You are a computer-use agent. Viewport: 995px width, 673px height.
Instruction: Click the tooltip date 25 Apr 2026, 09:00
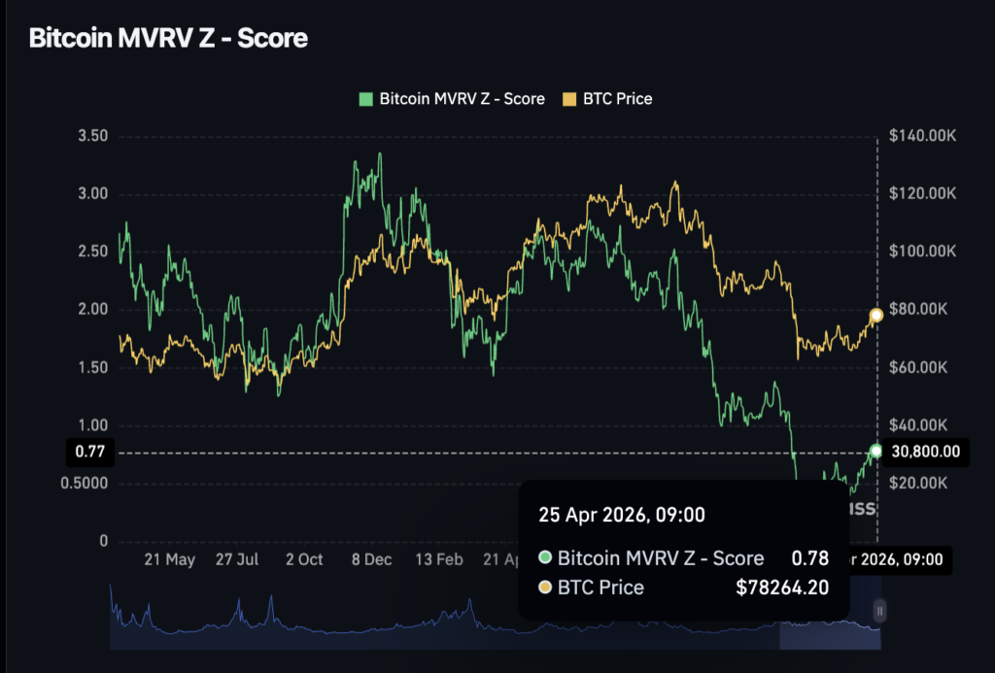(622, 515)
